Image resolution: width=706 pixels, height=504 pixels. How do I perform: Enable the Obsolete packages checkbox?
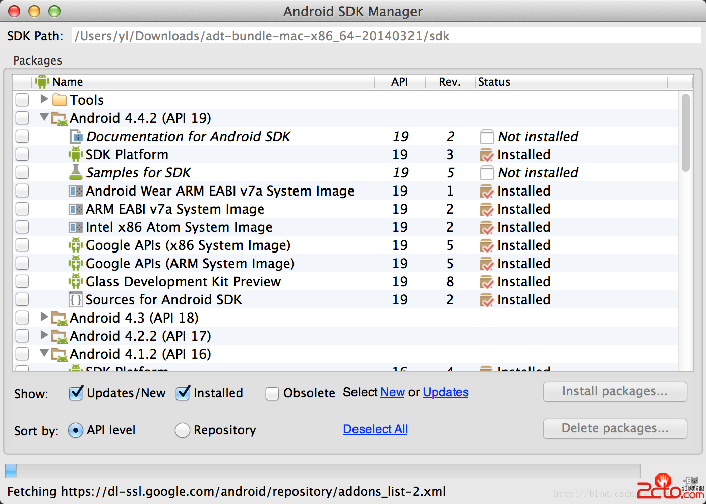272,393
